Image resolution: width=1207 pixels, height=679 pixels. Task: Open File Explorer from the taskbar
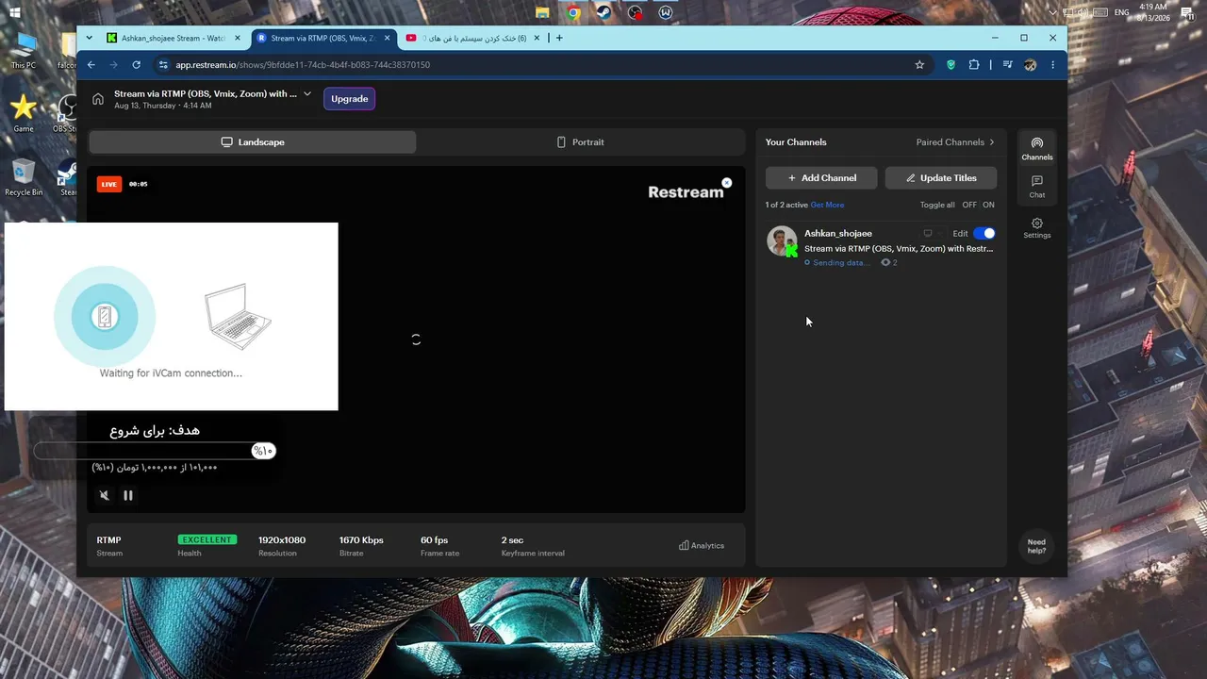pos(542,12)
